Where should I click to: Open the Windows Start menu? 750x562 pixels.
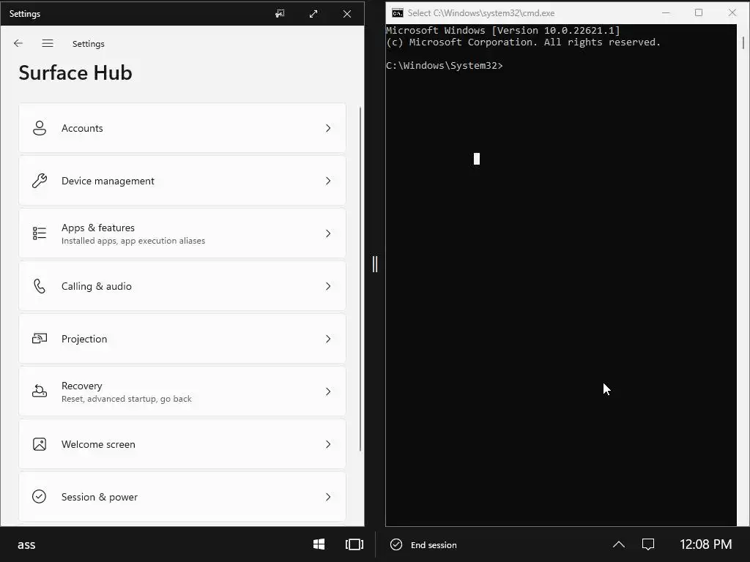click(x=319, y=544)
